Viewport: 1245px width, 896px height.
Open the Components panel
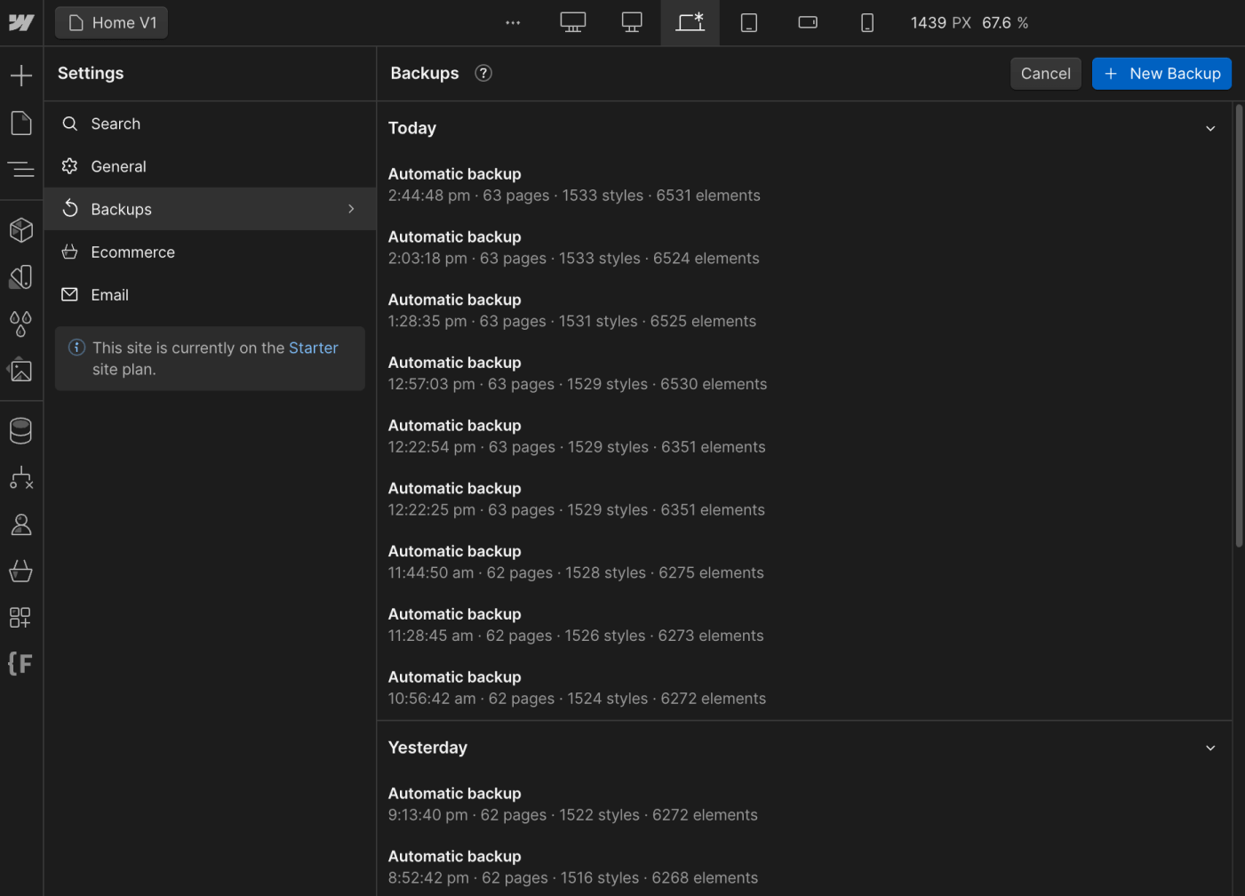pyautogui.click(x=20, y=230)
